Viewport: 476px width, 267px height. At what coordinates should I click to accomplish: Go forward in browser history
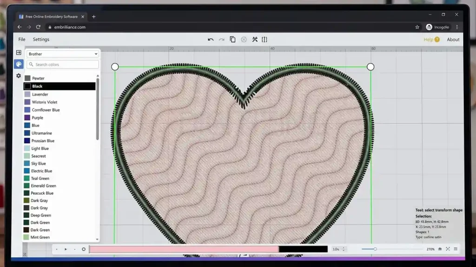point(29,27)
